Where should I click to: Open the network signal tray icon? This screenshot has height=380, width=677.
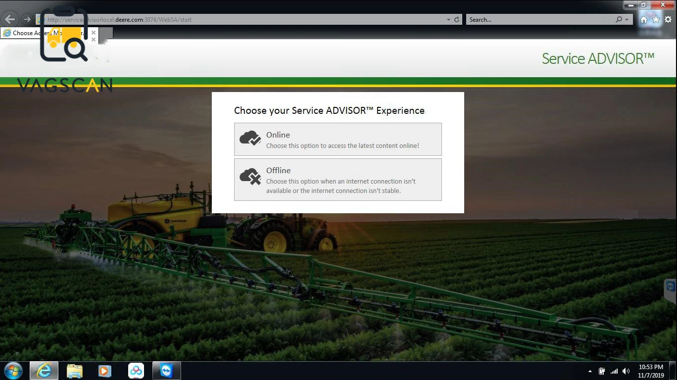click(x=614, y=371)
